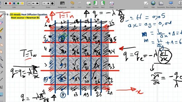Viewport: 182px width, 102px height.
Task: Select the Text tool
Action: (x=1, y=87)
